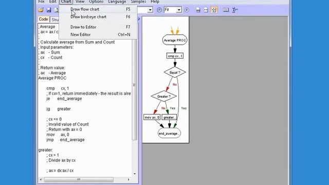Click the comment '; Invalid value of Count'

coord(67,124)
